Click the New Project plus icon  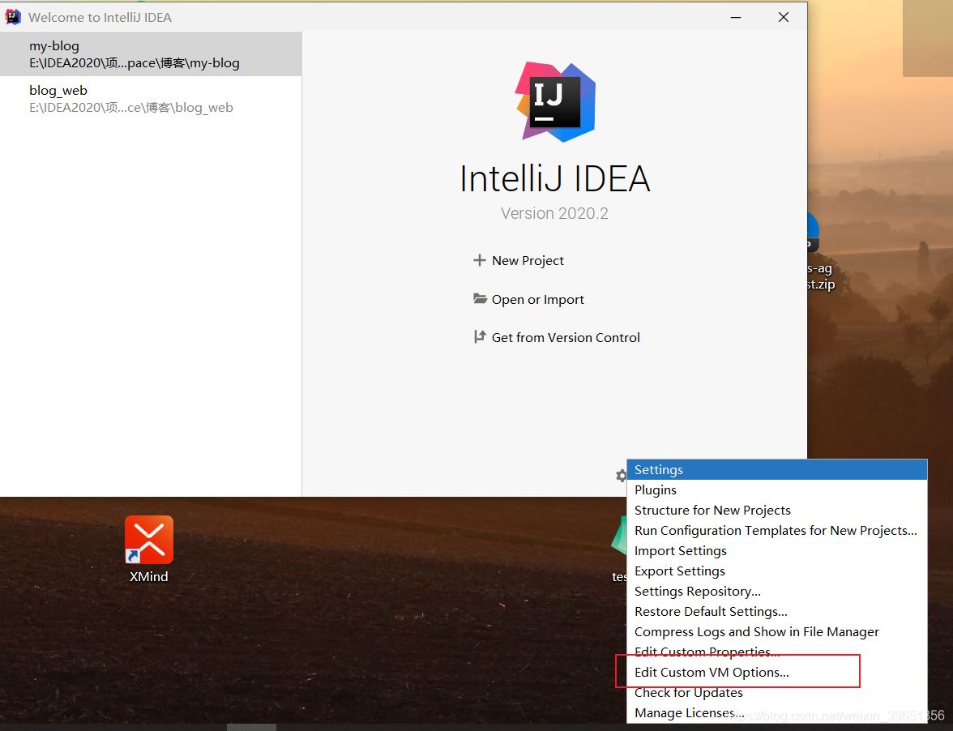coord(480,260)
